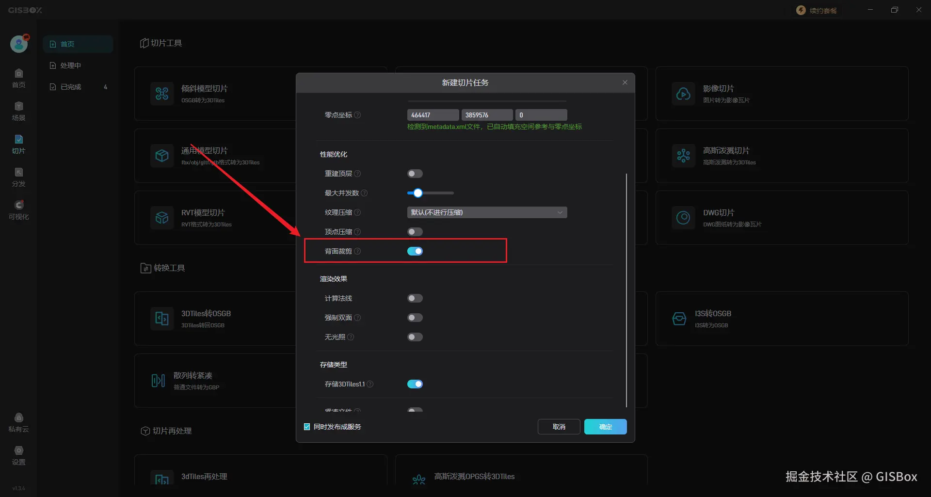This screenshot has width=931, height=497.
Task: Show help for 零点坐标
Action: coord(357,115)
